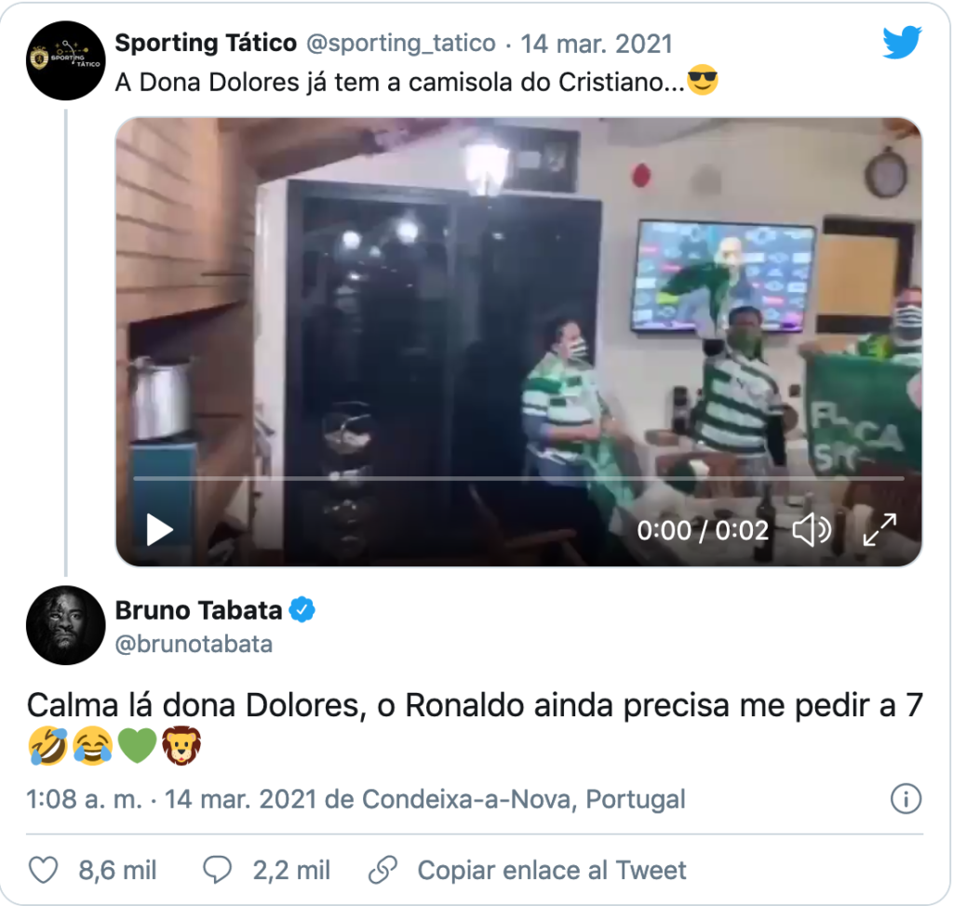Mute the video volume speaker icon

click(812, 530)
